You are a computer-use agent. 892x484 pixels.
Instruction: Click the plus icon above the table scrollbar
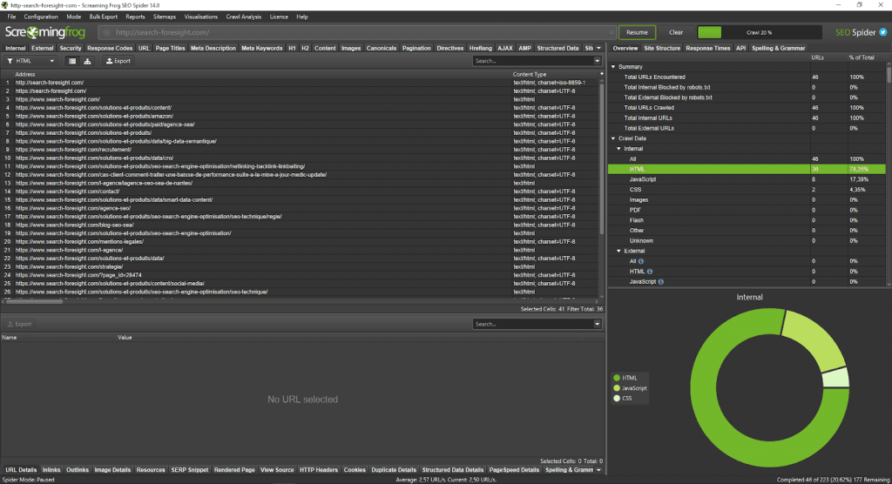pyautogui.click(x=601, y=74)
